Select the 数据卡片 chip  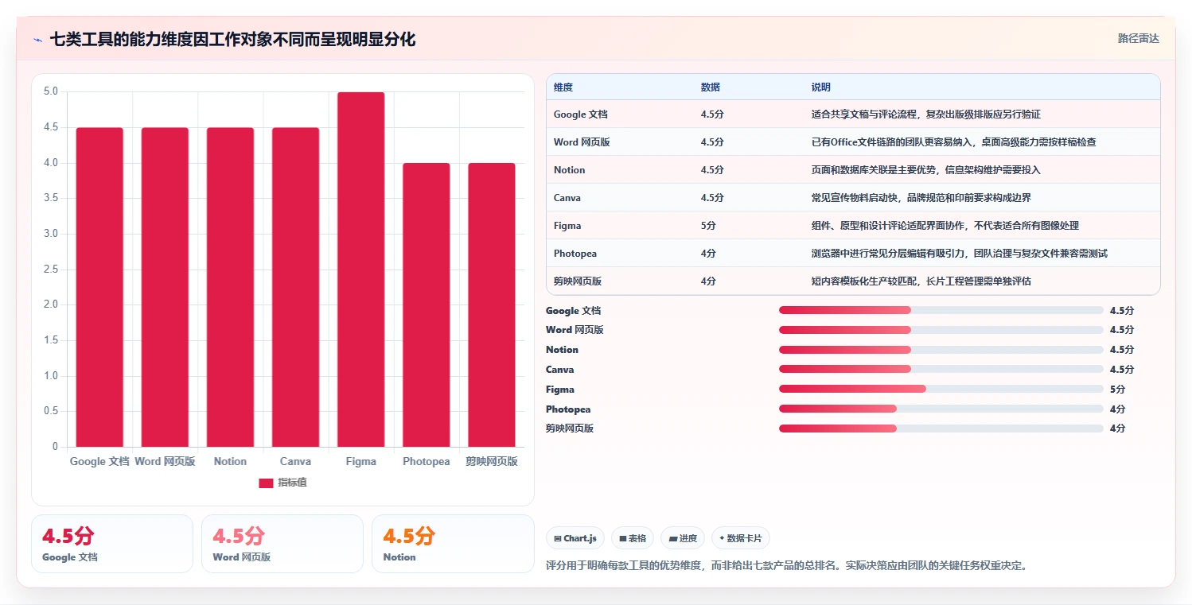[x=740, y=538]
